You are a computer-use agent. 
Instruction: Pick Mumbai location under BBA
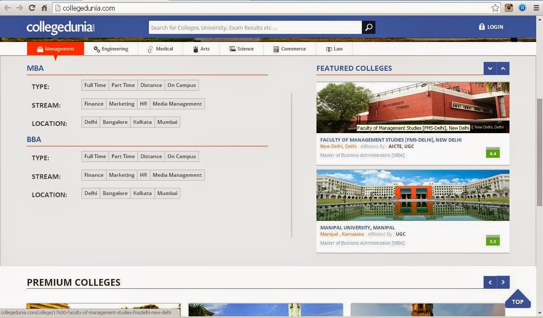pos(167,193)
